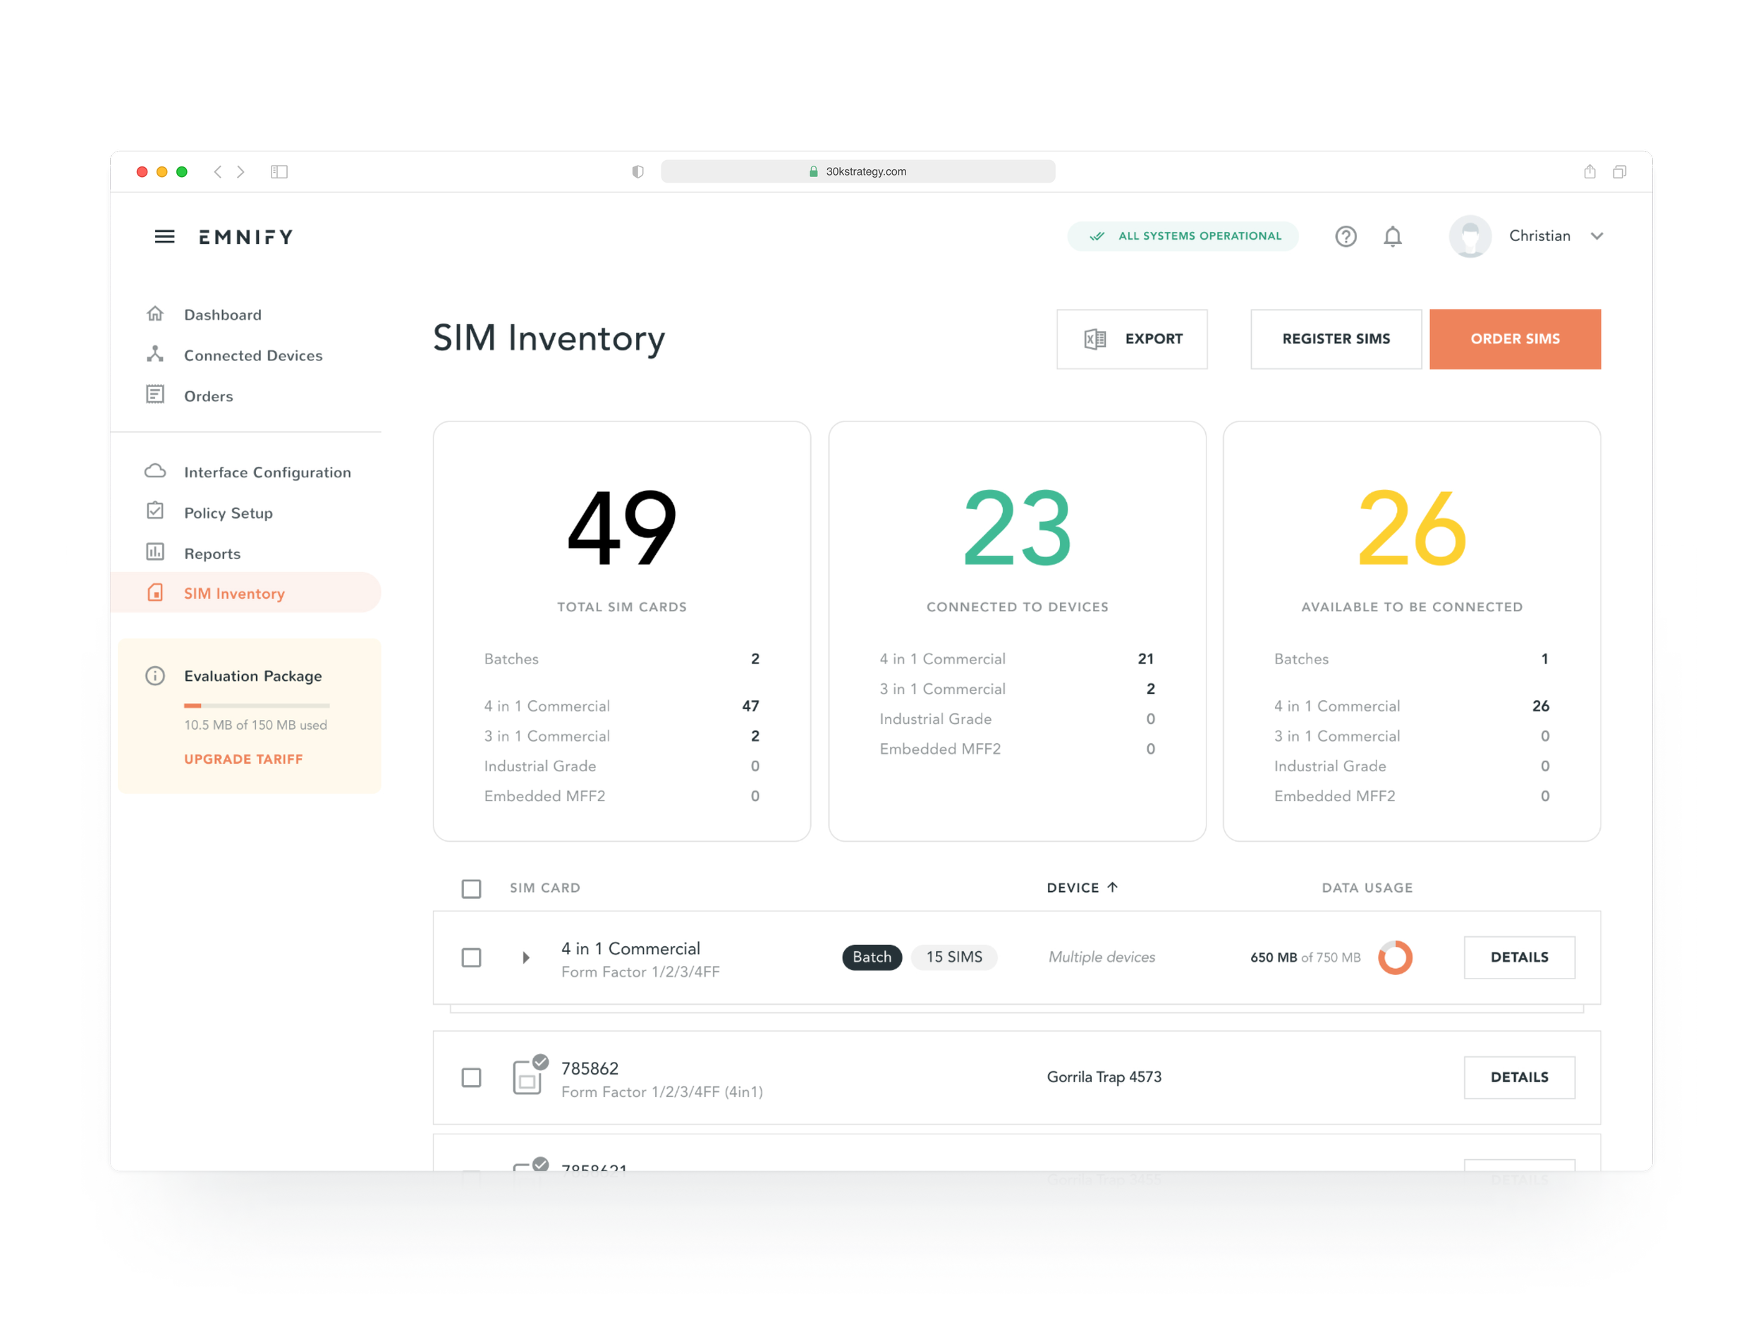1763x1322 pixels.
Task: Select the checkbox for SIM 785862
Action: tap(471, 1077)
